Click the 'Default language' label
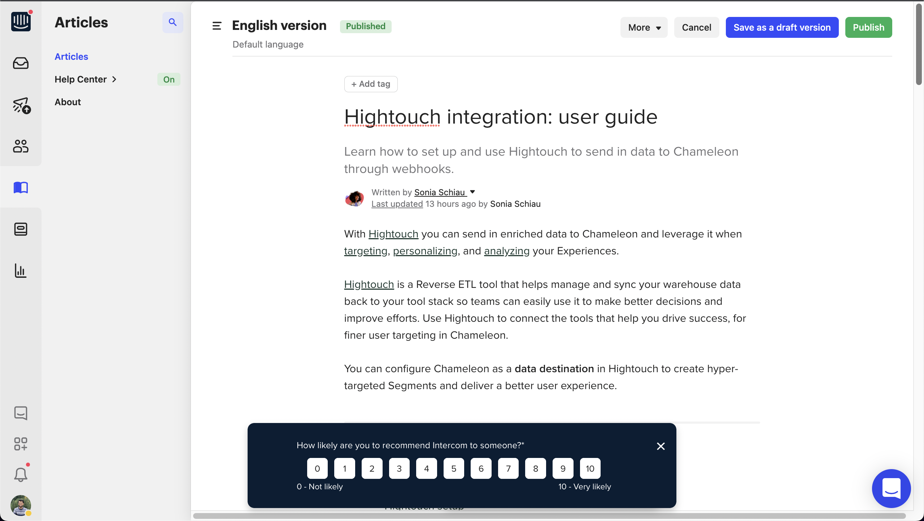This screenshot has height=521, width=924. coord(268,44)
